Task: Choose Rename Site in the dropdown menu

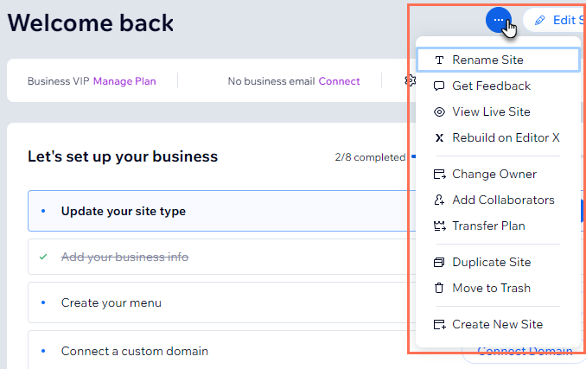Action: 498,60
